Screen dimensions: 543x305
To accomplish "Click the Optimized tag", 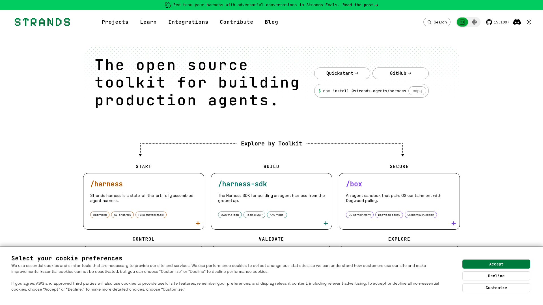I will [100, 215].
